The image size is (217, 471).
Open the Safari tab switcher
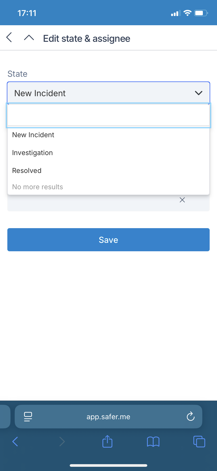pyautogui.click(x=199, y=442)
